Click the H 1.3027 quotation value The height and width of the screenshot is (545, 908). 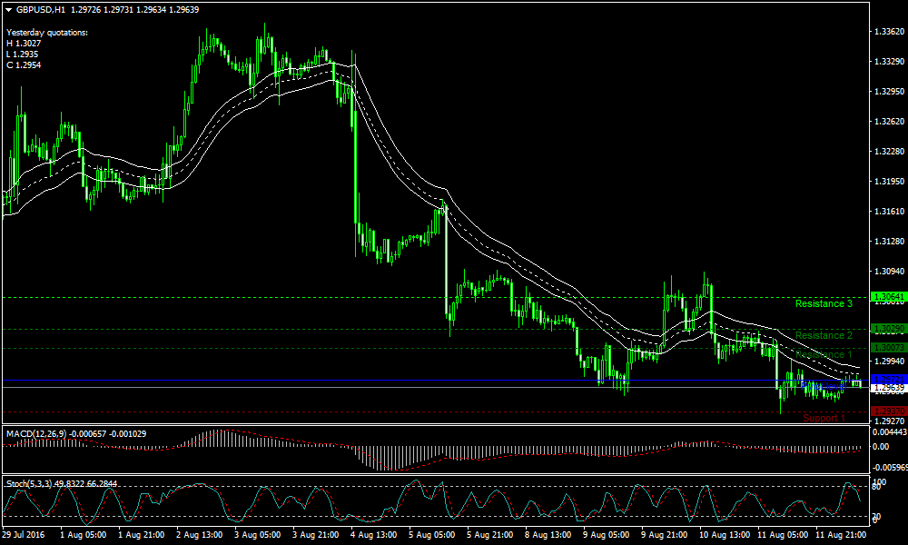point(23,41)
